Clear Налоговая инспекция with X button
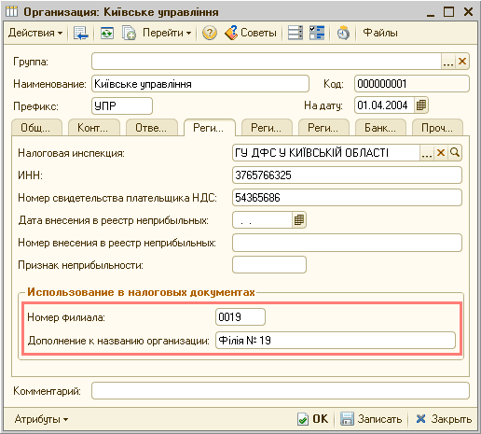This screenshot has height=434, width=481. tap(441, 153)
